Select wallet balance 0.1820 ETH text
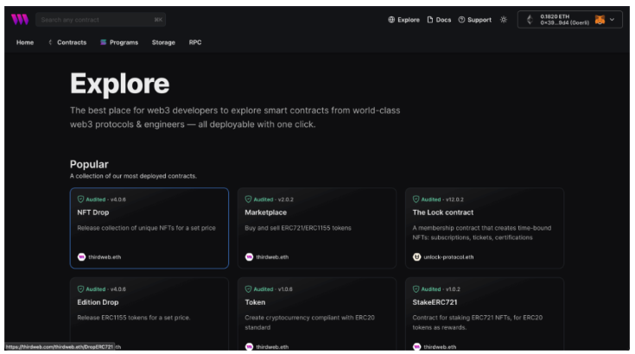This screenshot has height=354, width=635. (555, 16)
